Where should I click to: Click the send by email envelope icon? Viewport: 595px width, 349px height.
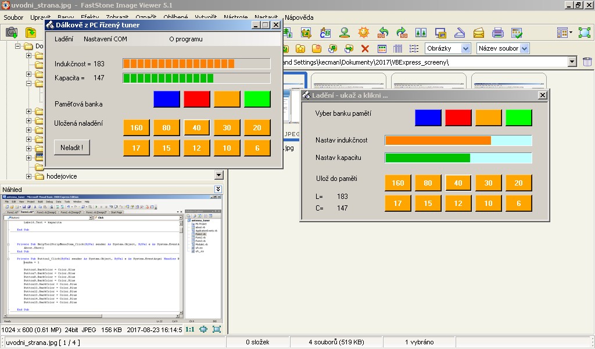pos(479,33)
